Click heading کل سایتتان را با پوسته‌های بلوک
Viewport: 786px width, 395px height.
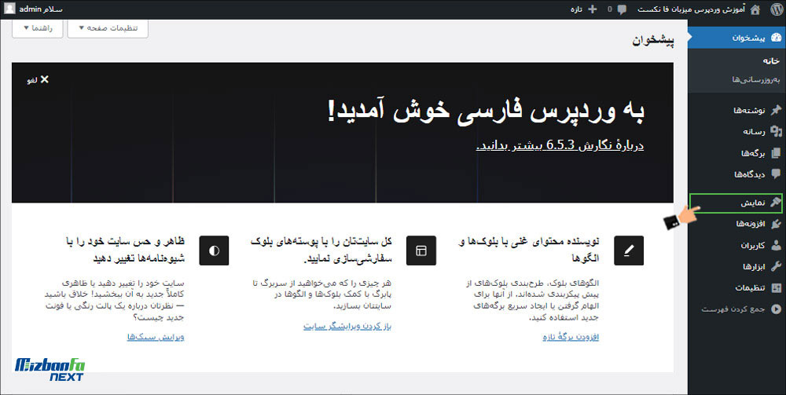tap(321, 250)
